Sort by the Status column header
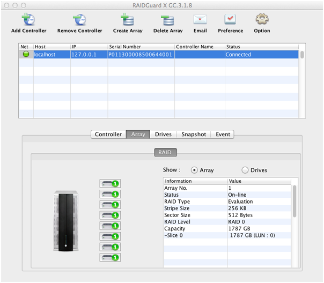Viewport: 324px width, 283px height. click(x=262, y=47)
